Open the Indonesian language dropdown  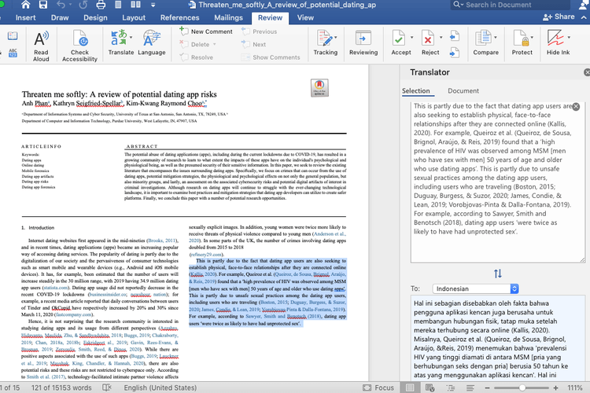tap(476, 288)
